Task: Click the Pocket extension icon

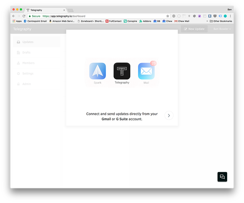Action: point(215,16)
